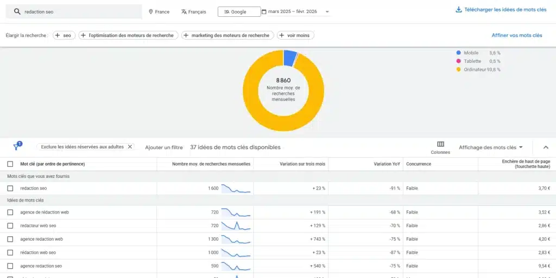556x278 pixels.
Task: Click the yellow Ordinateur legend swatch
Action: pos(458,70)
